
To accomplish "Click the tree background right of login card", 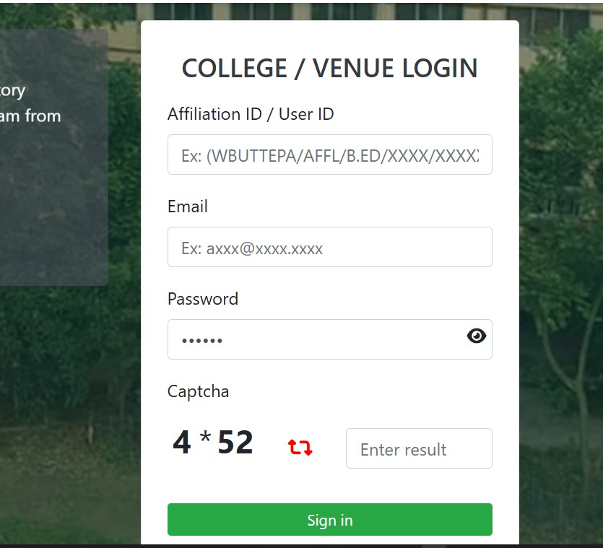I will click(560, 269).
